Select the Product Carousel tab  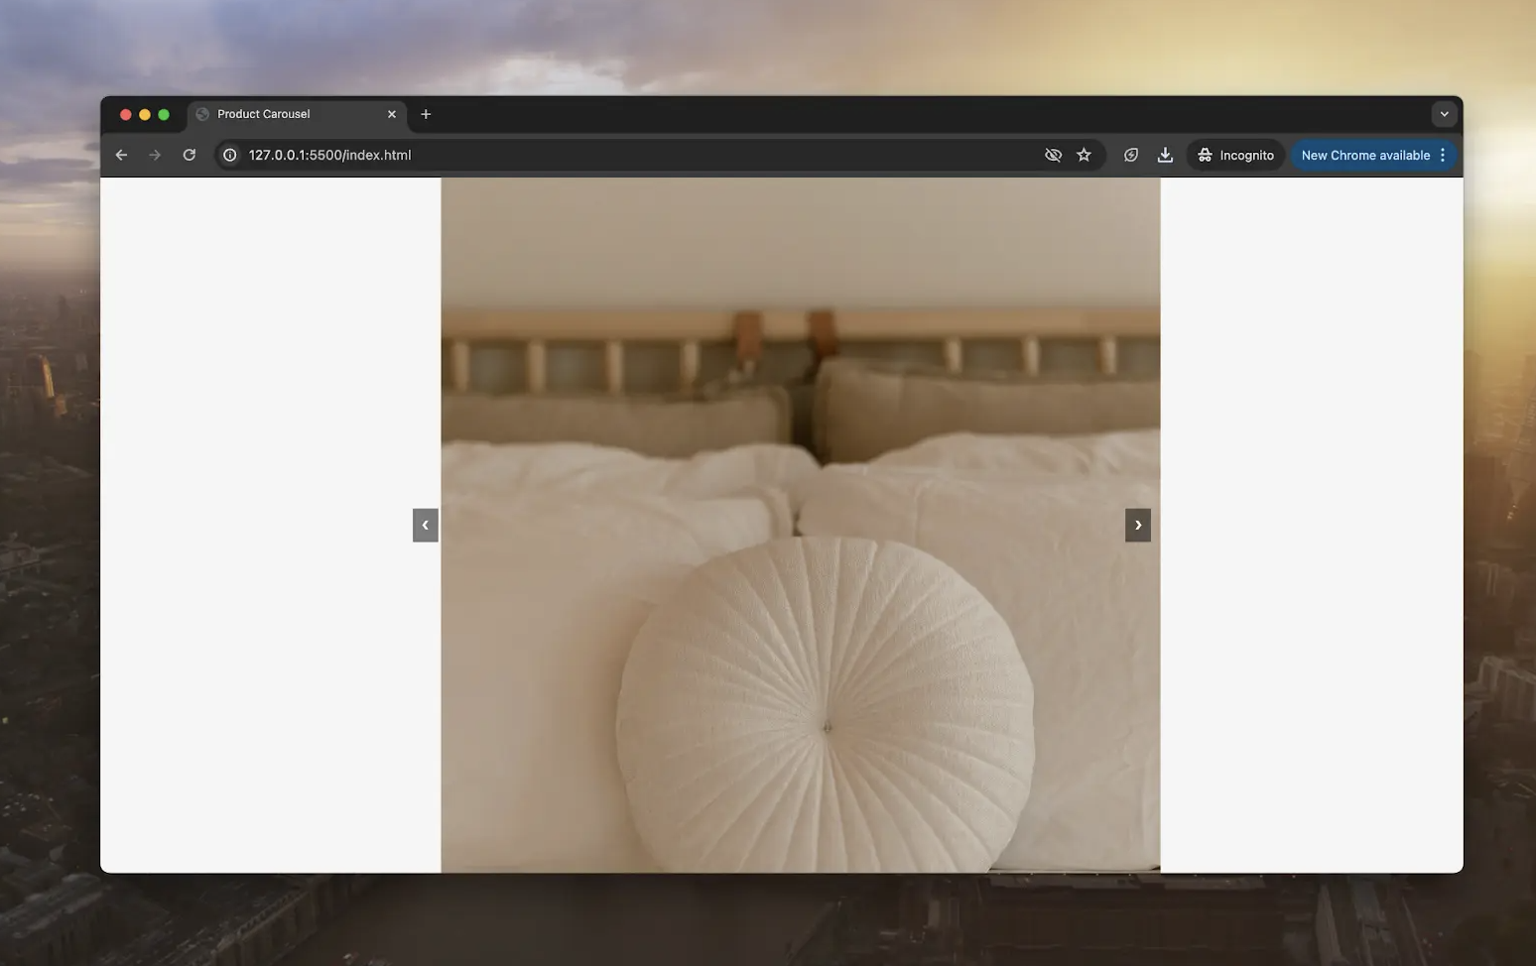point(297,114)
